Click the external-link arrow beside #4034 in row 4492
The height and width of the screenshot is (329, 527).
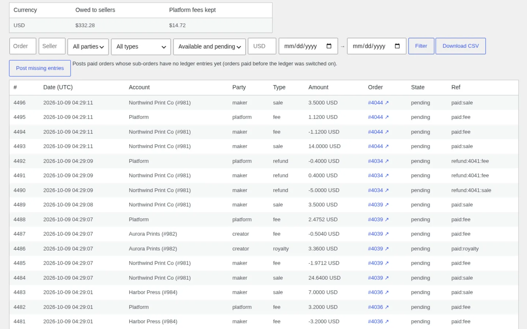tap(387, 161)
